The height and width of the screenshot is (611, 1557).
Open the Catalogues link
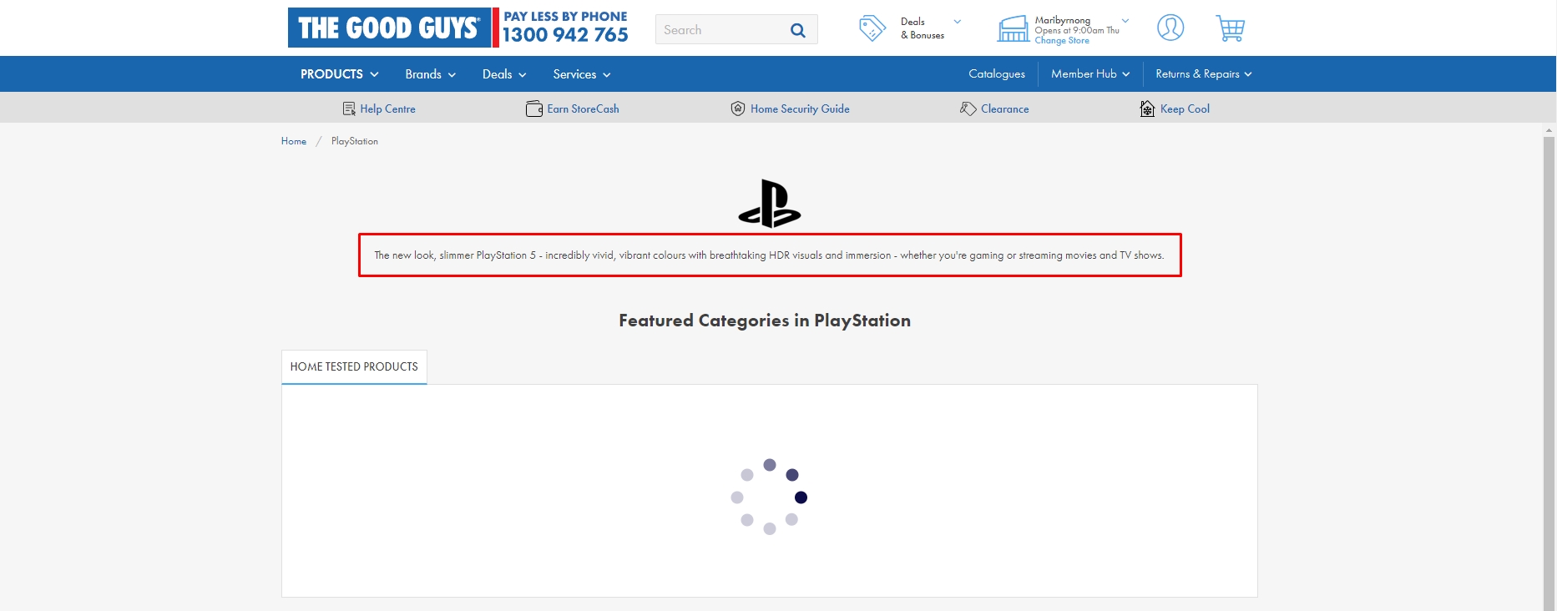[997, 74]
